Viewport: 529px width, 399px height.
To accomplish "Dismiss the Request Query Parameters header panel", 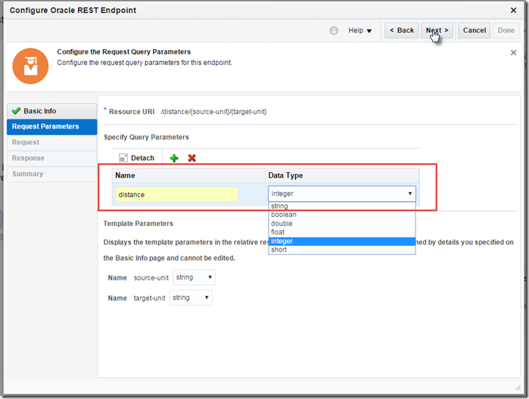I will point(514,53).
